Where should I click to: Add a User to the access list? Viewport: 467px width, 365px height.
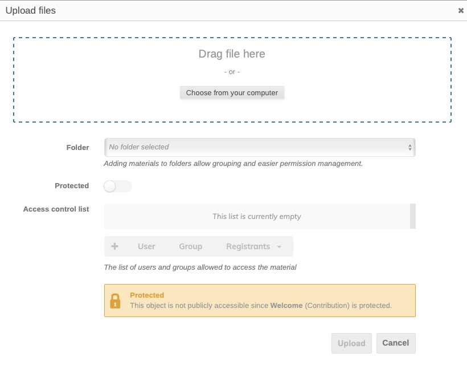tap(146, 246)
